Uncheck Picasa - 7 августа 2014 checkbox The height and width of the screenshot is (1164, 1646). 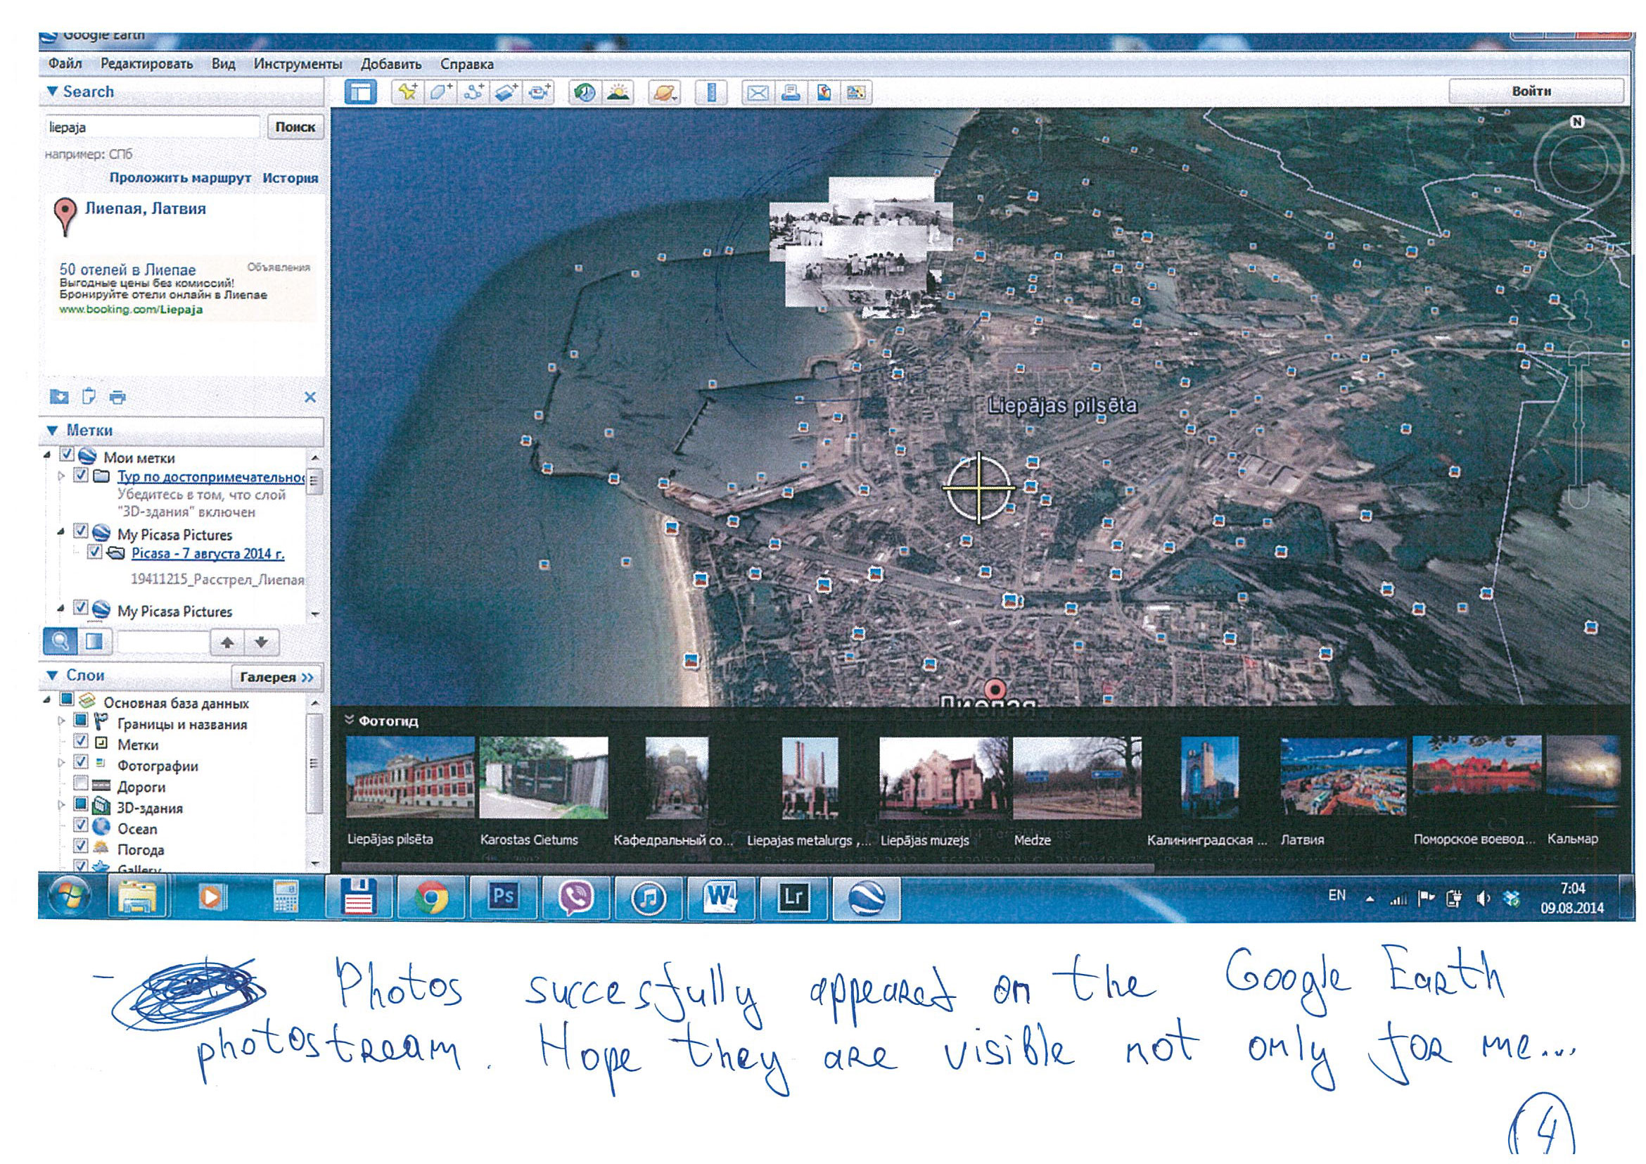pyautogui.click(x=94, y=552)
